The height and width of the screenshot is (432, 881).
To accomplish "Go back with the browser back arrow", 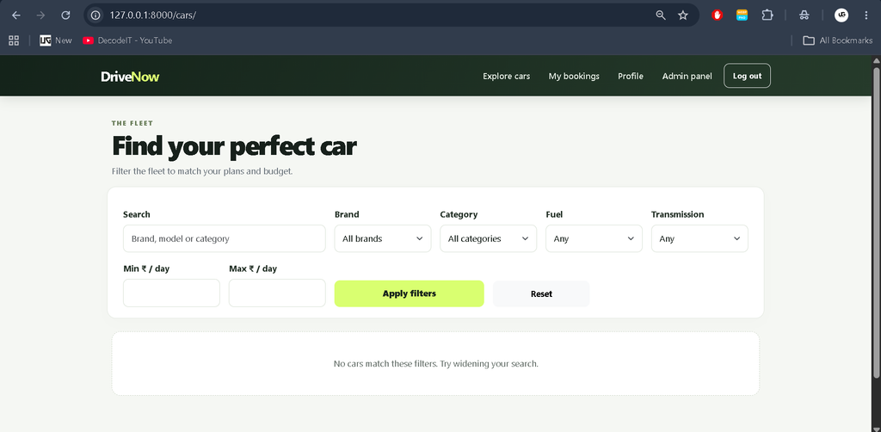I will pyautogui.click(x=15, y=15).
